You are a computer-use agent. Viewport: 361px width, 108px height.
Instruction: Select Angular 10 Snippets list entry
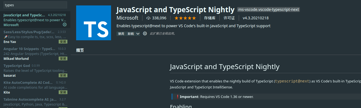(35, 54)
